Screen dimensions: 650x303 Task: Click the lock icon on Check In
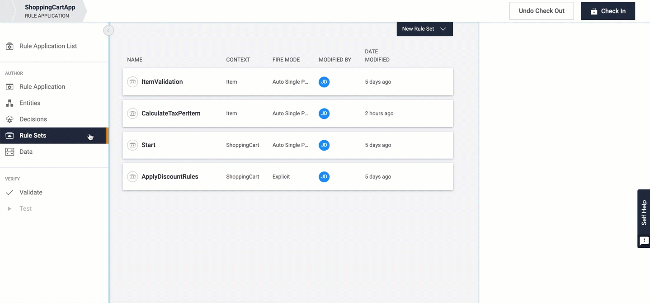click(x=594, y=11)
